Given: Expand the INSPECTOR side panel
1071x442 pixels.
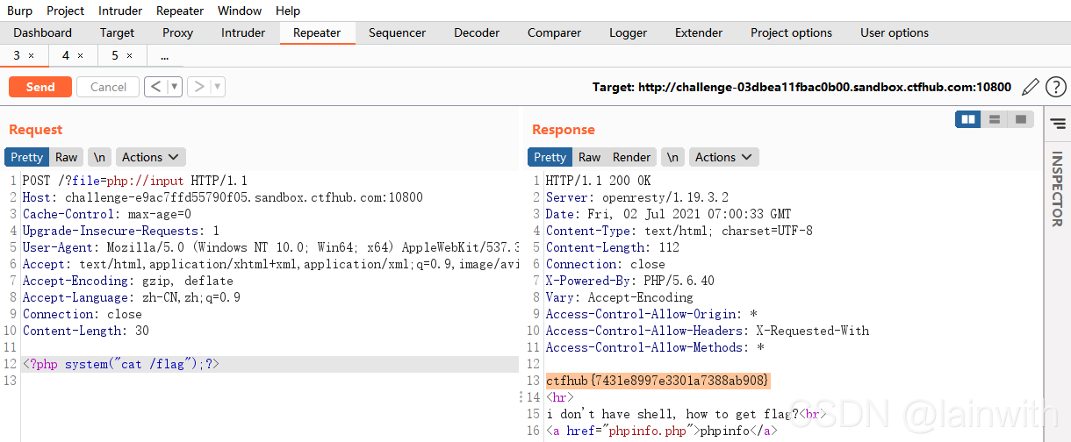Looking at the screenshot, I should click(1057, 189).
